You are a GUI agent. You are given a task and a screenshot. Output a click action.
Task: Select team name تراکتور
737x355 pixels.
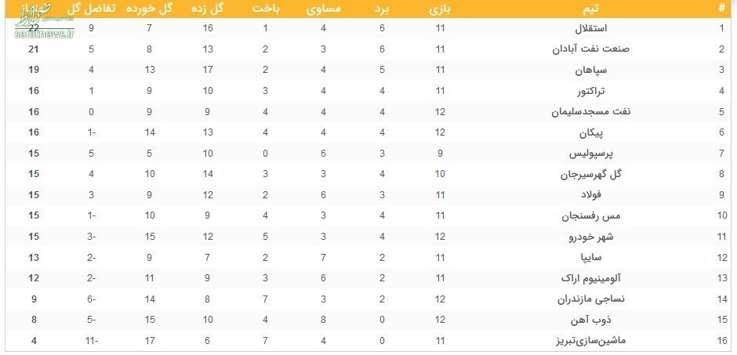point(591,91)
